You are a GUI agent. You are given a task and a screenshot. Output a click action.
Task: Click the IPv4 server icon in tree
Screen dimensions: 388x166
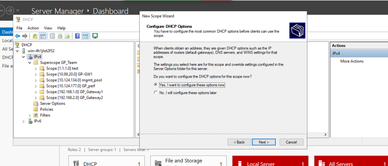pos(30,57)
